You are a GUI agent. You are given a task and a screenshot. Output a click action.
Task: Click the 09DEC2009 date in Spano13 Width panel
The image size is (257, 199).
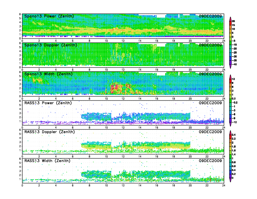pos(210,74)
